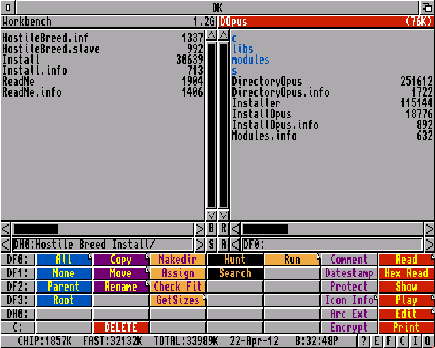Click the R button between panes
435x348 pixels.
coord(224,229)
